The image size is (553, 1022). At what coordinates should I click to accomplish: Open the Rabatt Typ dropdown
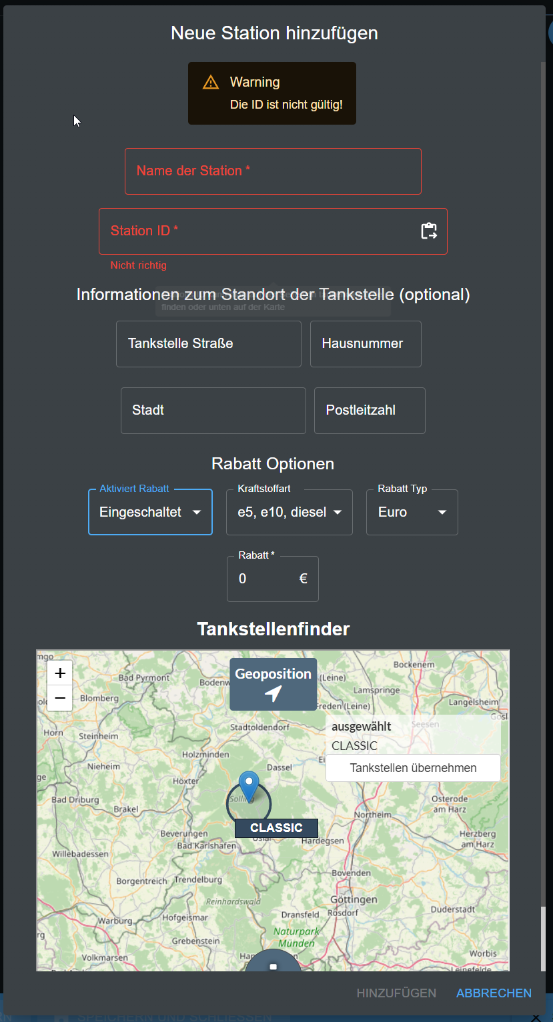(412, 512)
